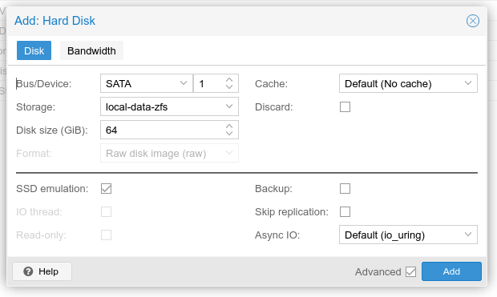Increase the device number with up arrow
Viewport: 497px width, 297px height.
[x=229, y=80]
